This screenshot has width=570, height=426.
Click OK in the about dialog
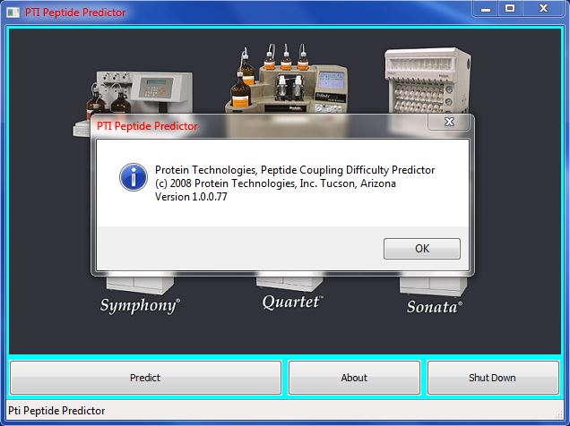422,249
